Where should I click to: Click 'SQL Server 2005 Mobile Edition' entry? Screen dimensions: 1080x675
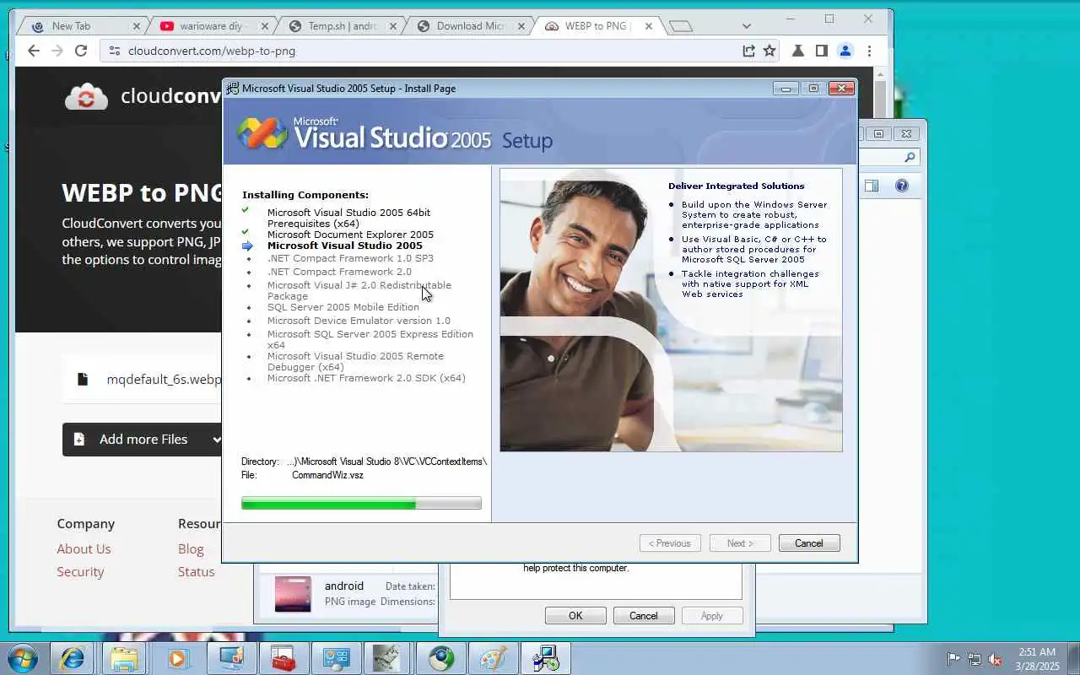pos(343,307)
